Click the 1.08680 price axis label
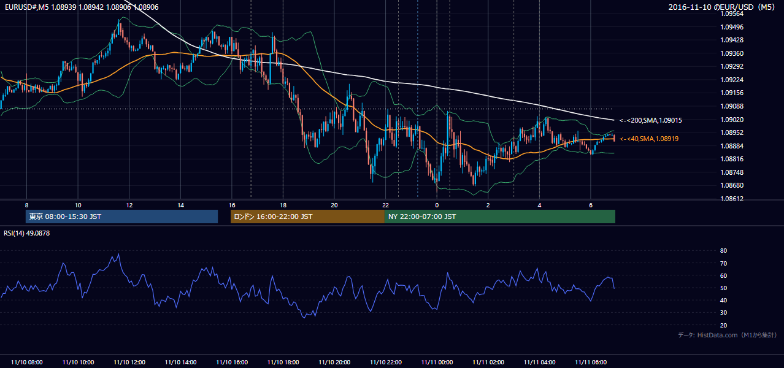Image resolution: width=784 pixels, height=368 pixels. pos(731,185)
